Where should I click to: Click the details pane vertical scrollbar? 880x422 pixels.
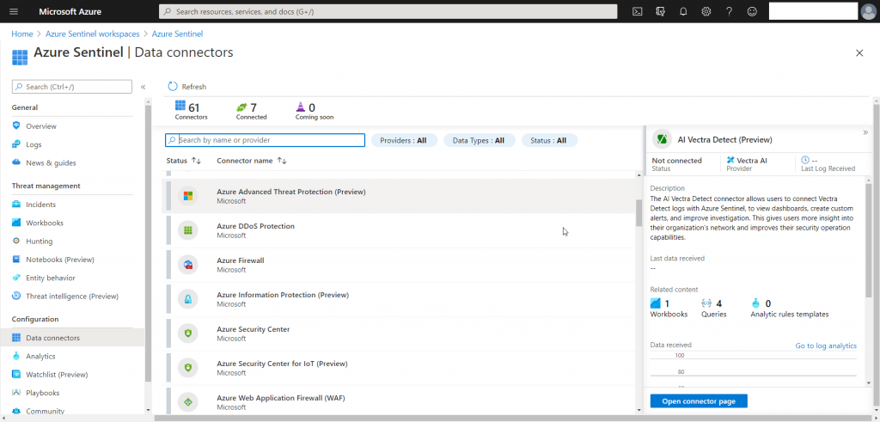tap(869, 238)
